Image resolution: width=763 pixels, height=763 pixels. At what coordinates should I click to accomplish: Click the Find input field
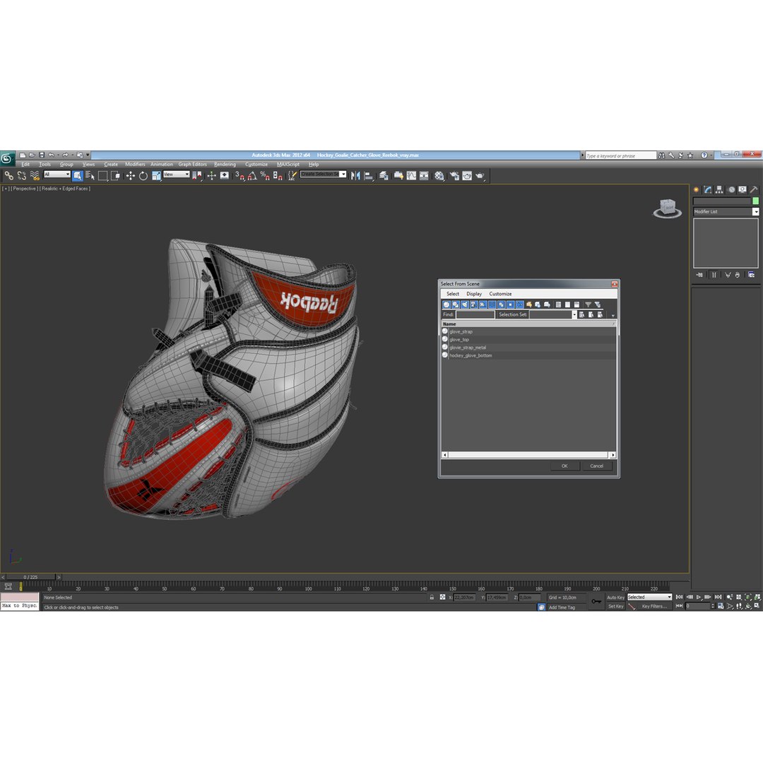pyautogui.click(x=475, y=315)
